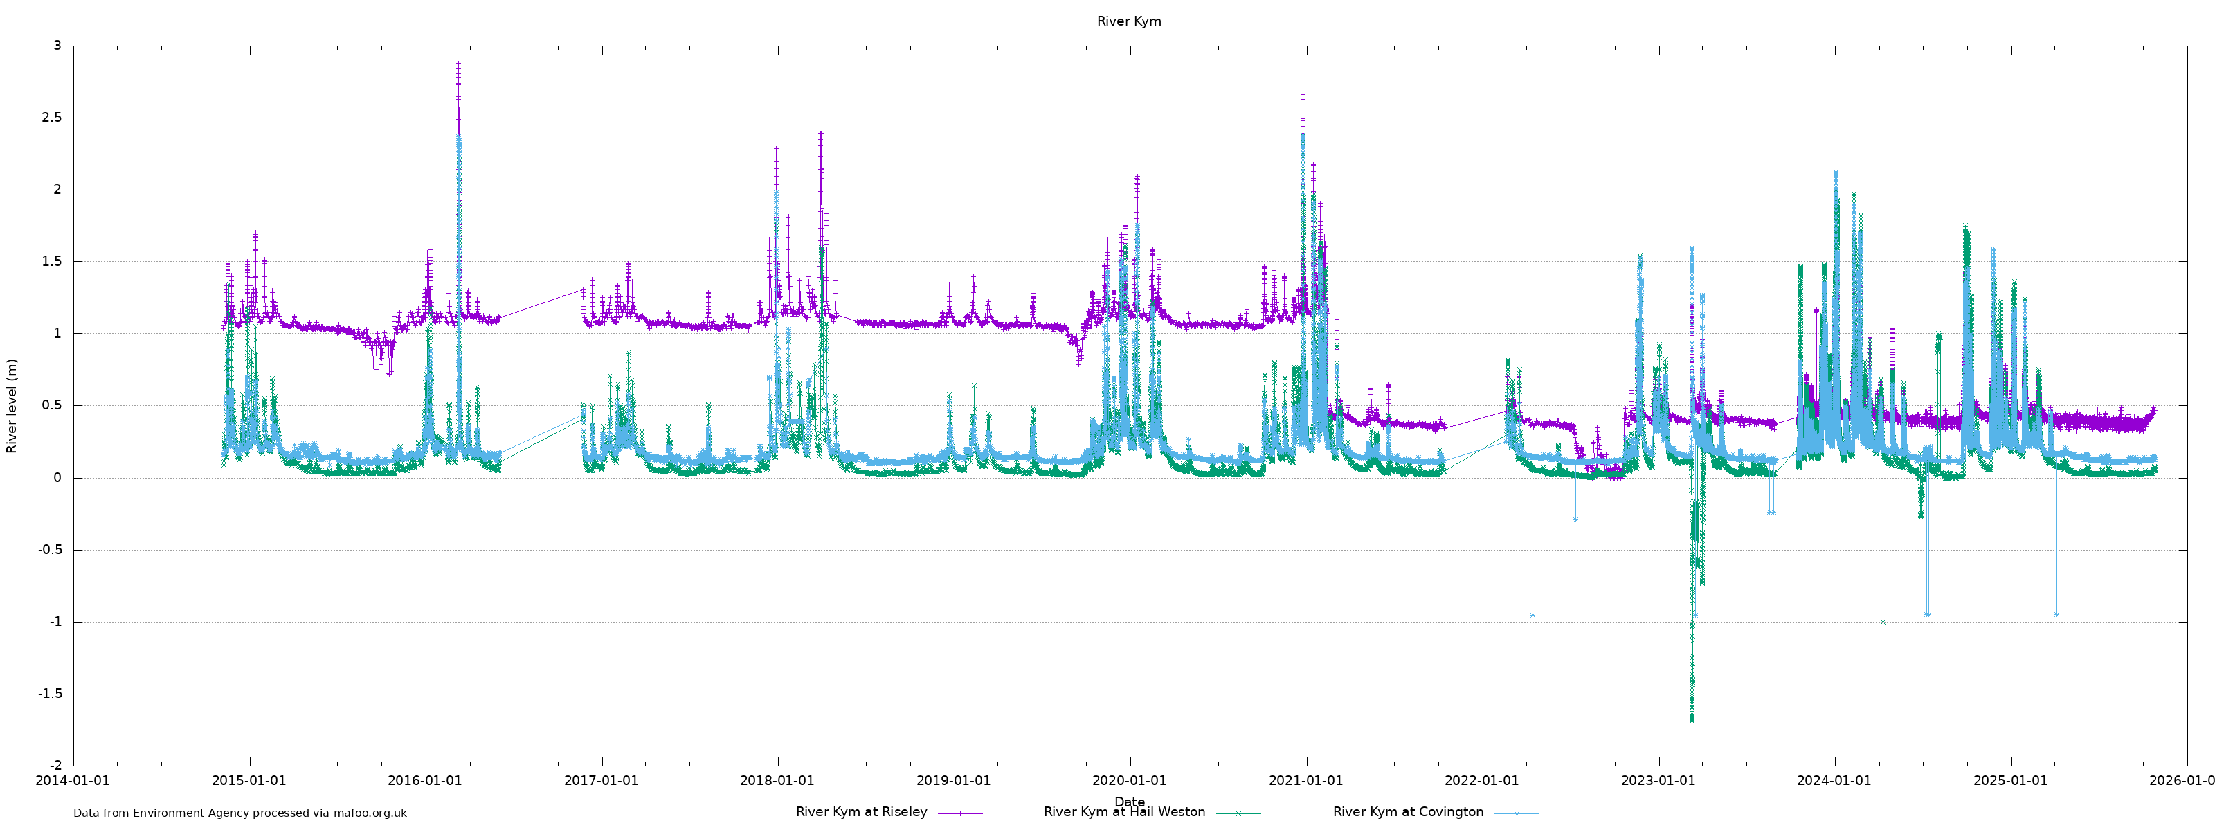Click the 2023-01-01 x-axis tick label
The height and width of the screenshot is (830, 2215).
1658,781
